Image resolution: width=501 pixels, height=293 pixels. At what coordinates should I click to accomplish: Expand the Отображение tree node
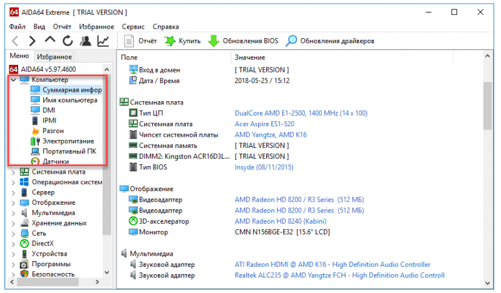(x=13, y=203)
